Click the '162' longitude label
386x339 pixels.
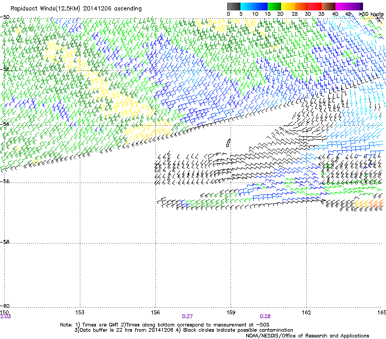[x=306, y=312]
